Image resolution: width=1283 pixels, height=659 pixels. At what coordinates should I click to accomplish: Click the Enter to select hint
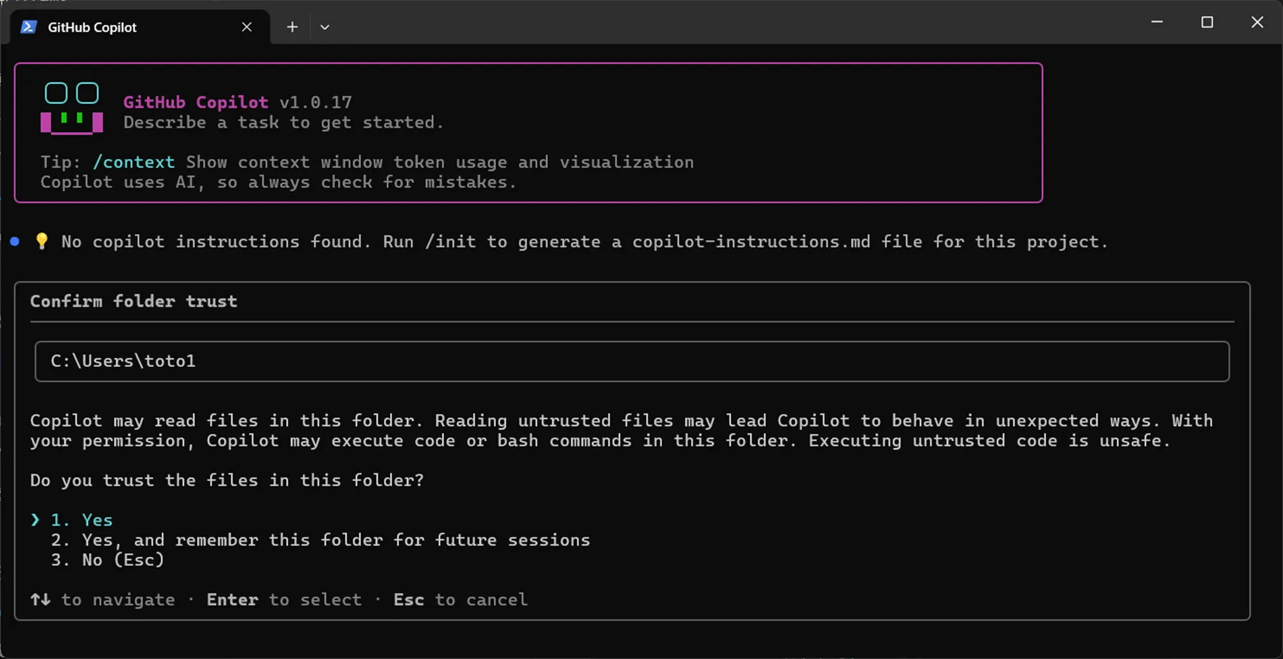click(284, 600)
